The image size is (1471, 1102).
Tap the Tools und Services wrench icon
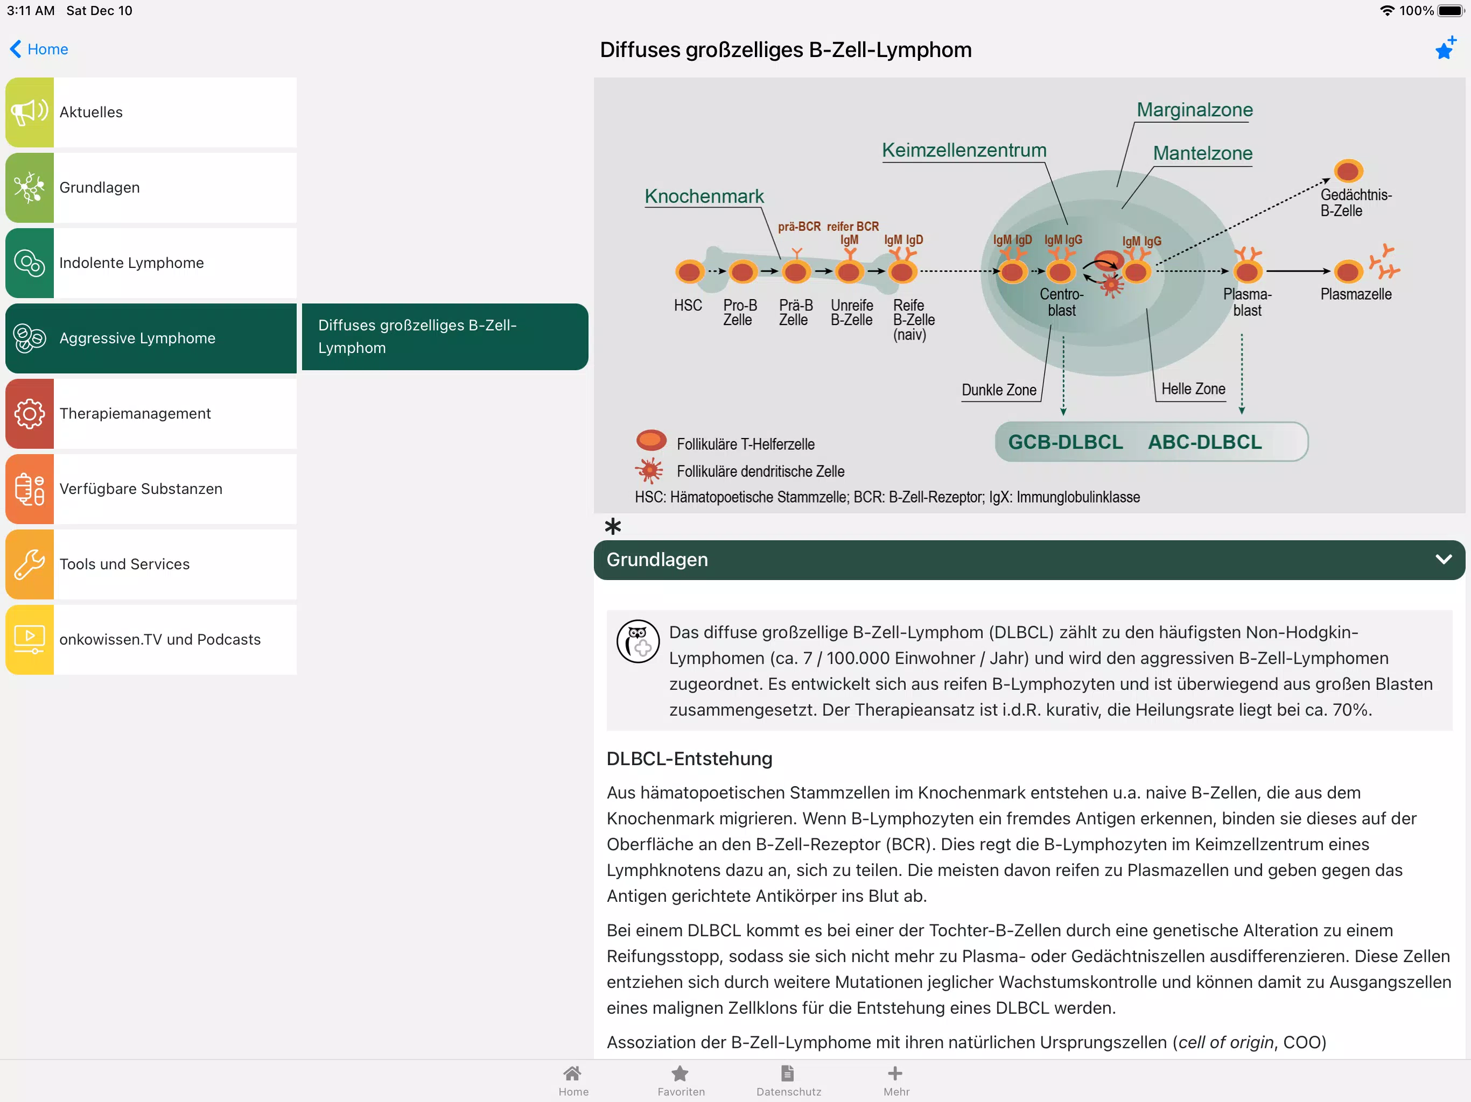[x=30, y=564]
